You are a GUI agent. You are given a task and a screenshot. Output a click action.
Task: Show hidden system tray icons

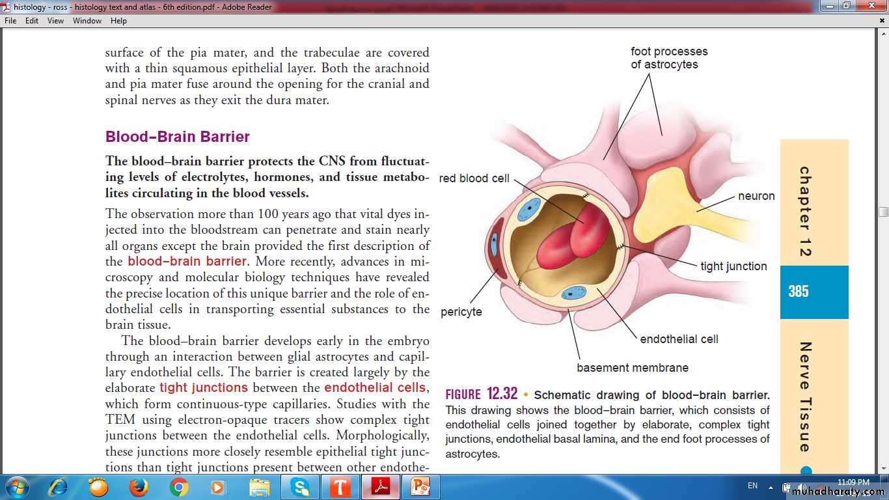tap(771, 486)
